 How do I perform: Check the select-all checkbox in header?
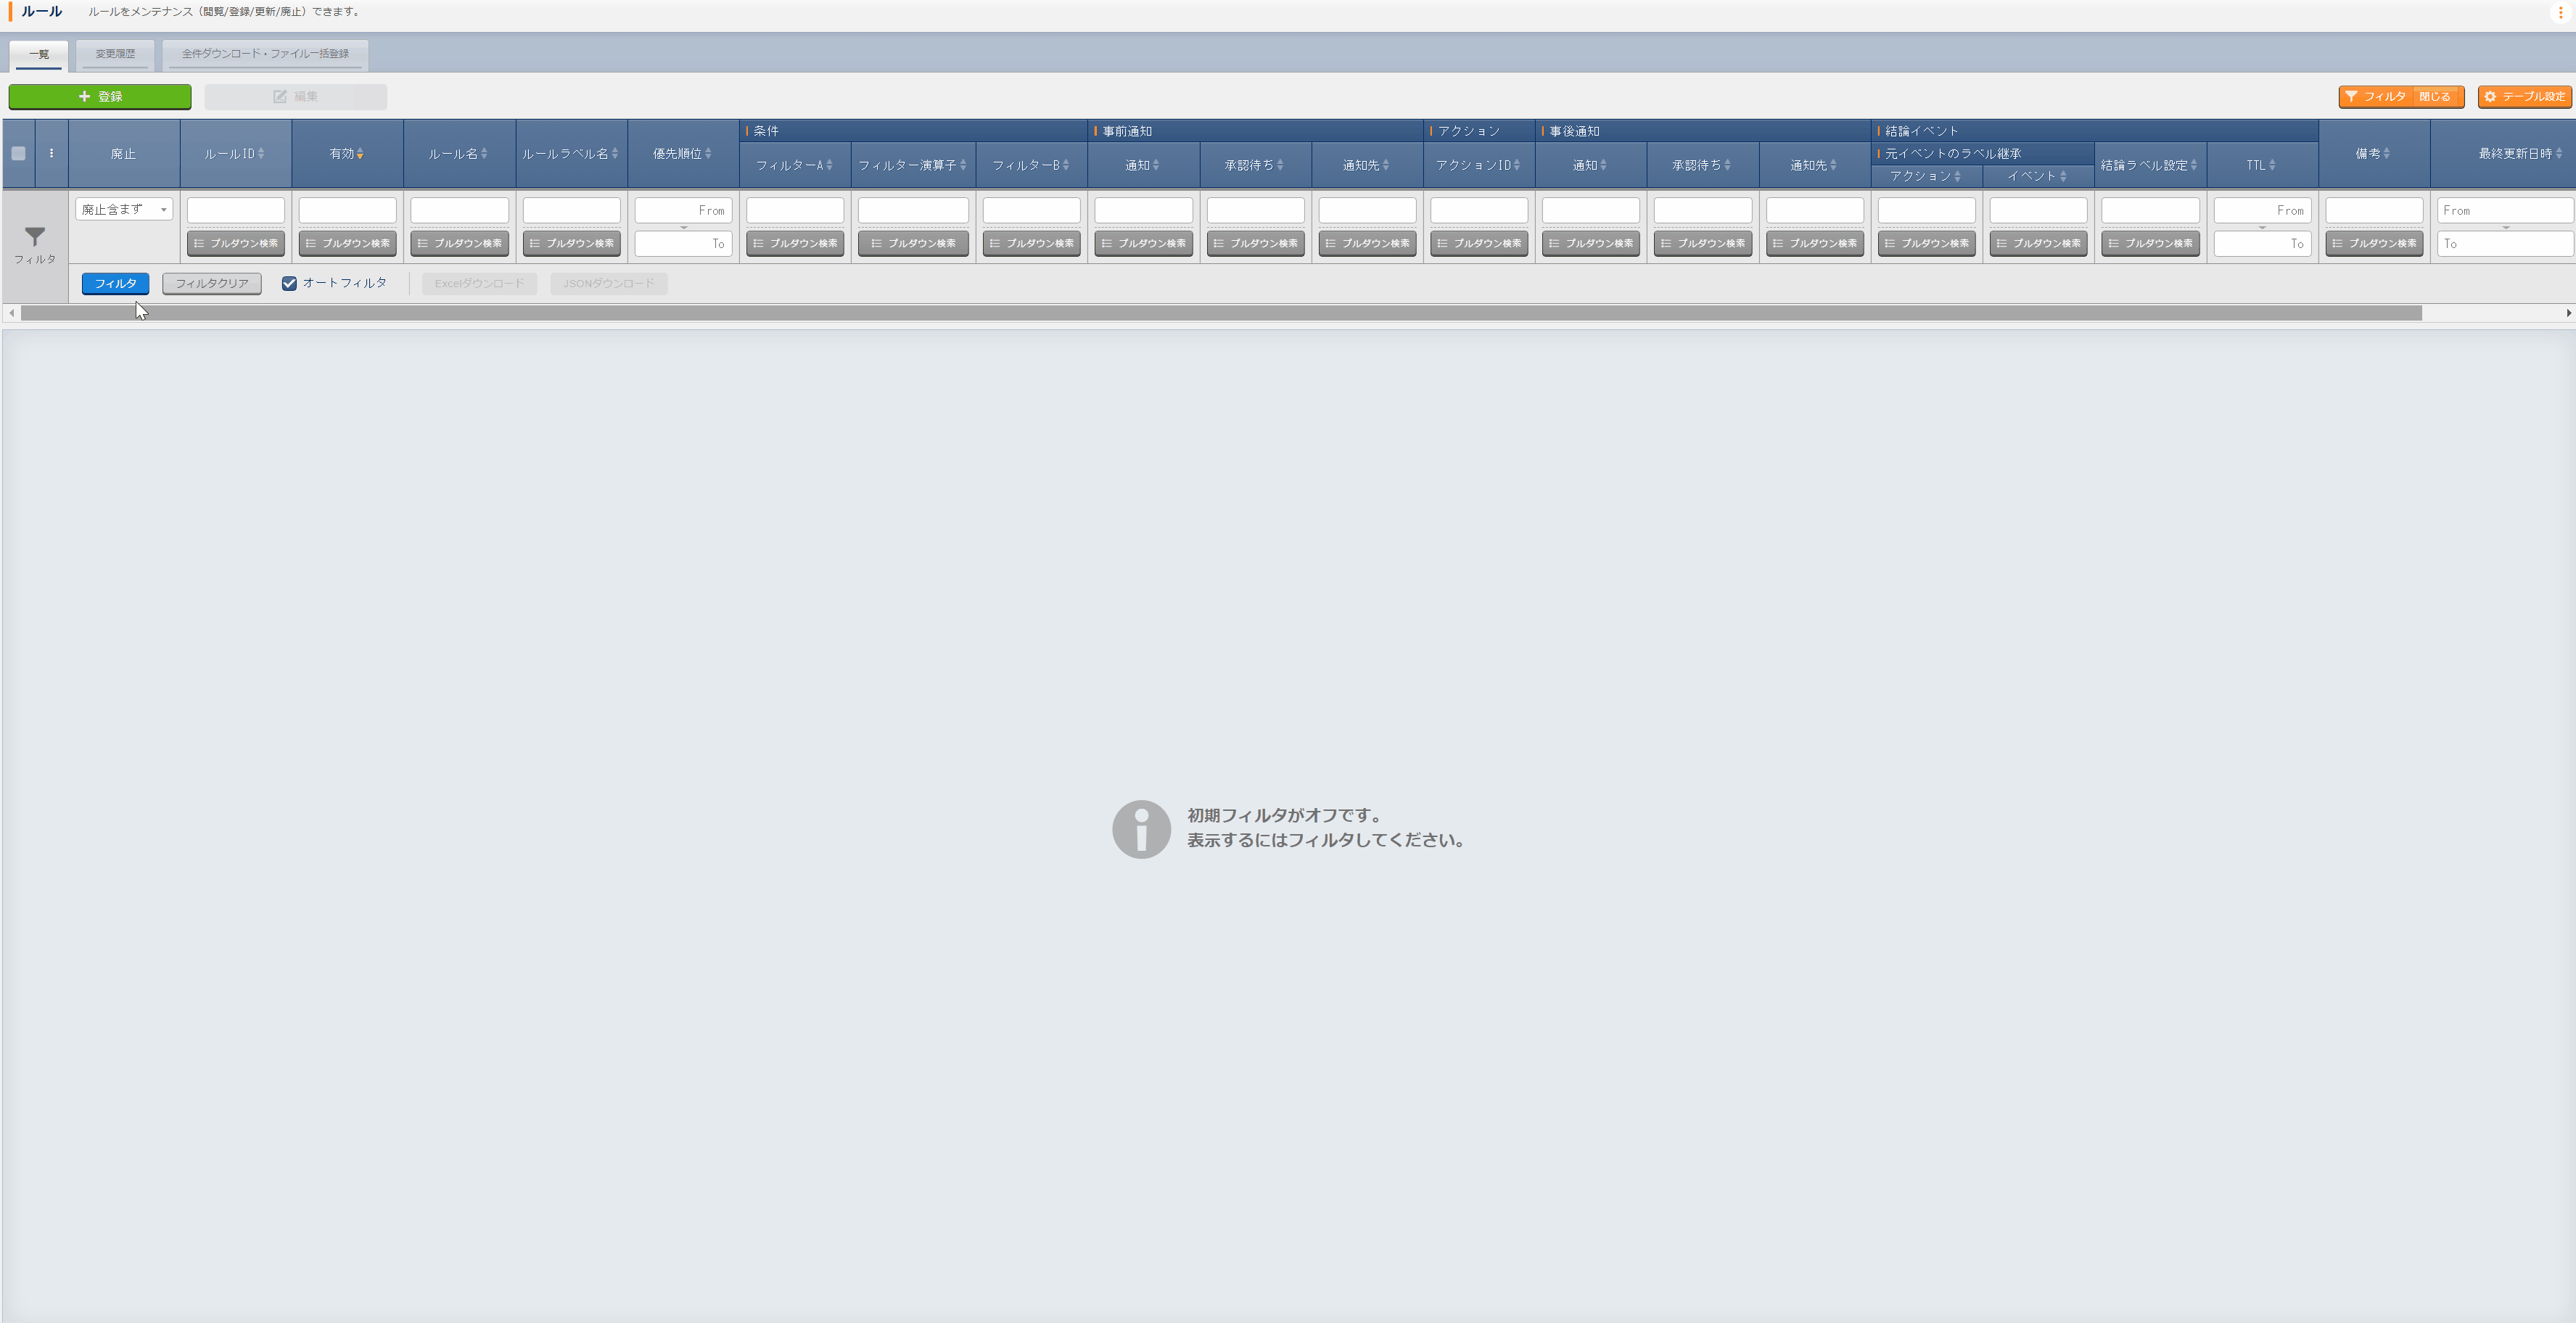(x=18, y=153)
